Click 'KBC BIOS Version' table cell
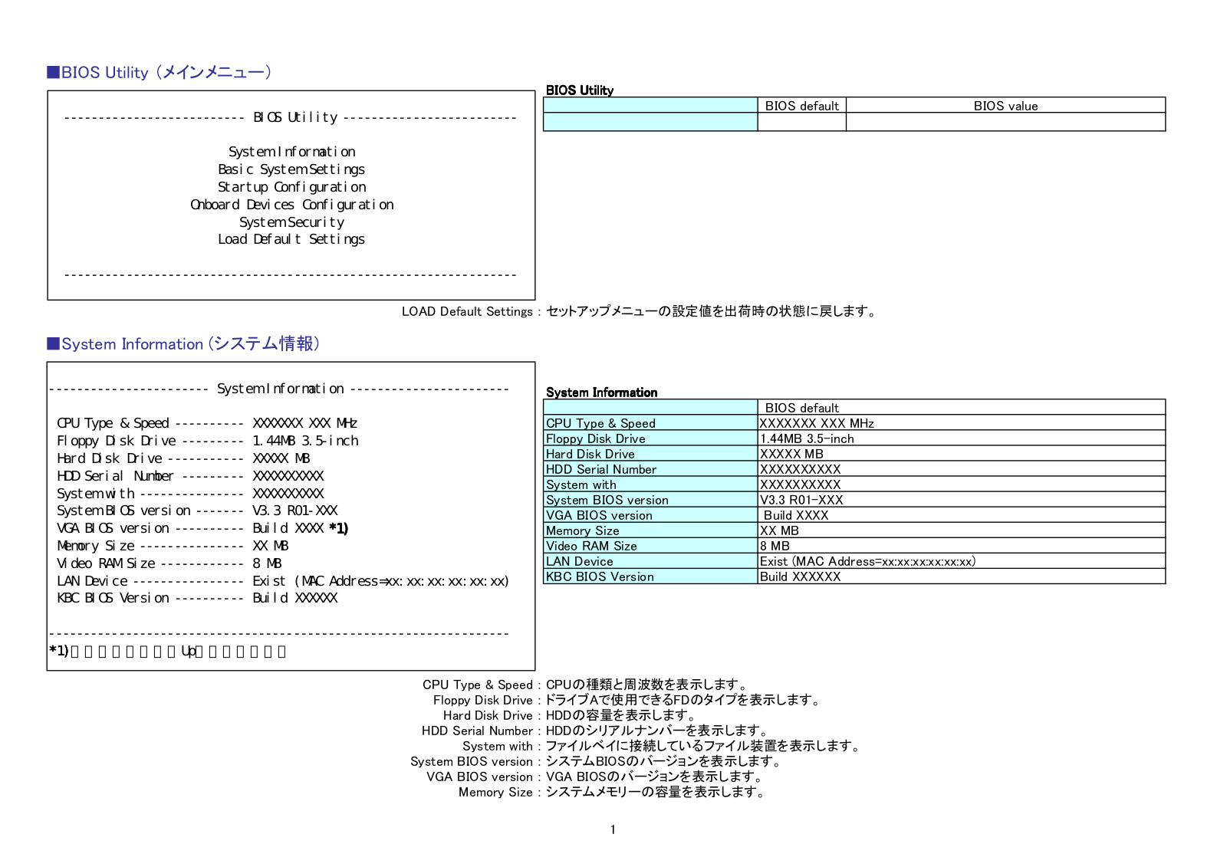 pyautogui.click(x=650, y=576)
